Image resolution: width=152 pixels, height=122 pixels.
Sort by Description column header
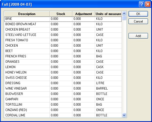[27, 14]
